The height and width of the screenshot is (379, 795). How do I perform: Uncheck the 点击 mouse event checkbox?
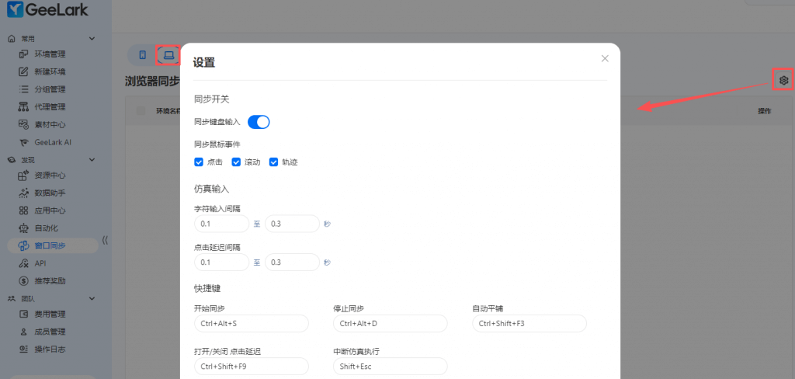click(x=199, y=162)
